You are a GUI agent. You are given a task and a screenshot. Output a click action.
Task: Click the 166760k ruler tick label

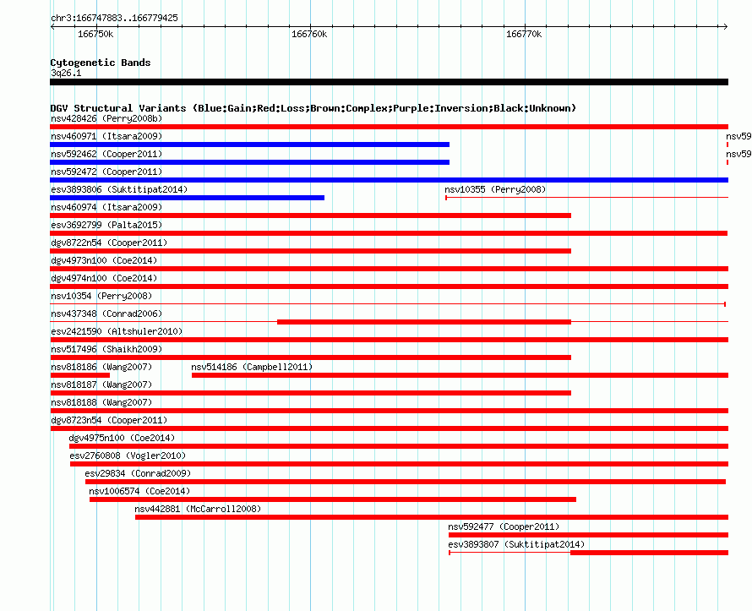point(309,34)
